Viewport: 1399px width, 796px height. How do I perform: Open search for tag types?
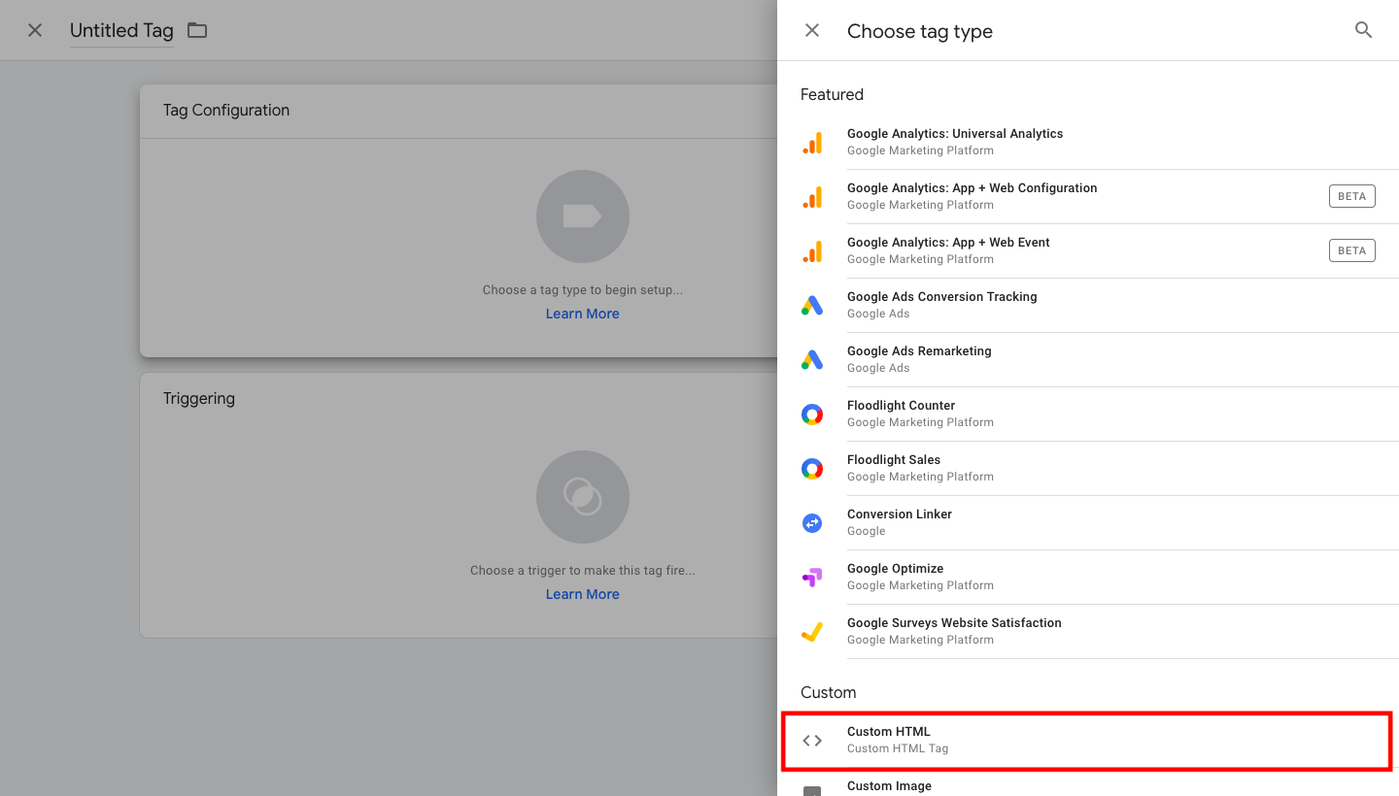1363,30
